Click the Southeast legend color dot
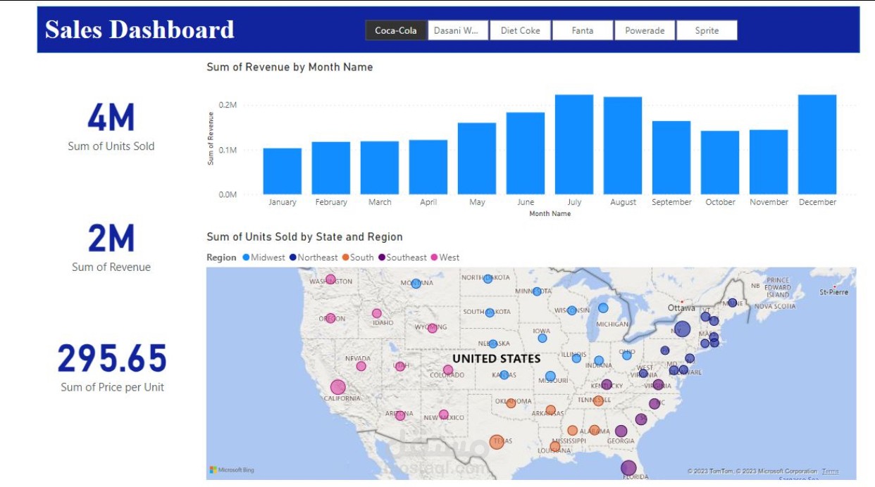This screenshot has width=875, height=487. click(x=382, y=258)
